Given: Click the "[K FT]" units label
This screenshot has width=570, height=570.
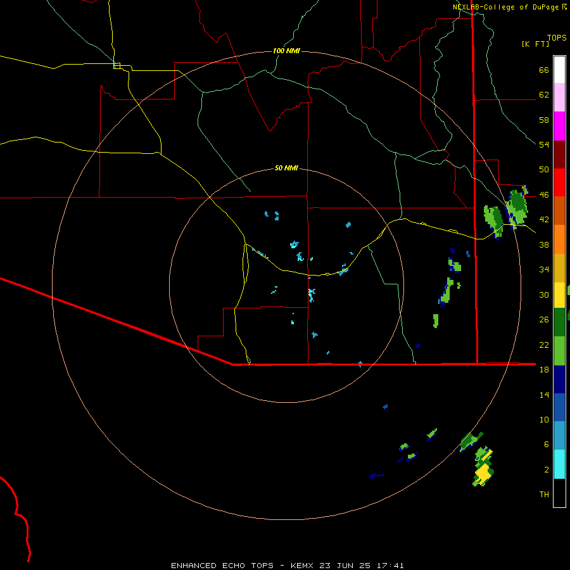Looking at the screenshot, I should coord(535,44).
